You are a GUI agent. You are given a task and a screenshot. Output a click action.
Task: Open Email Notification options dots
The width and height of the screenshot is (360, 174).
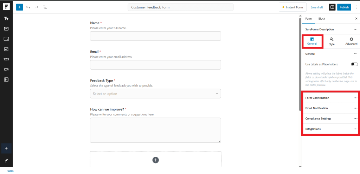click(355, 108)
